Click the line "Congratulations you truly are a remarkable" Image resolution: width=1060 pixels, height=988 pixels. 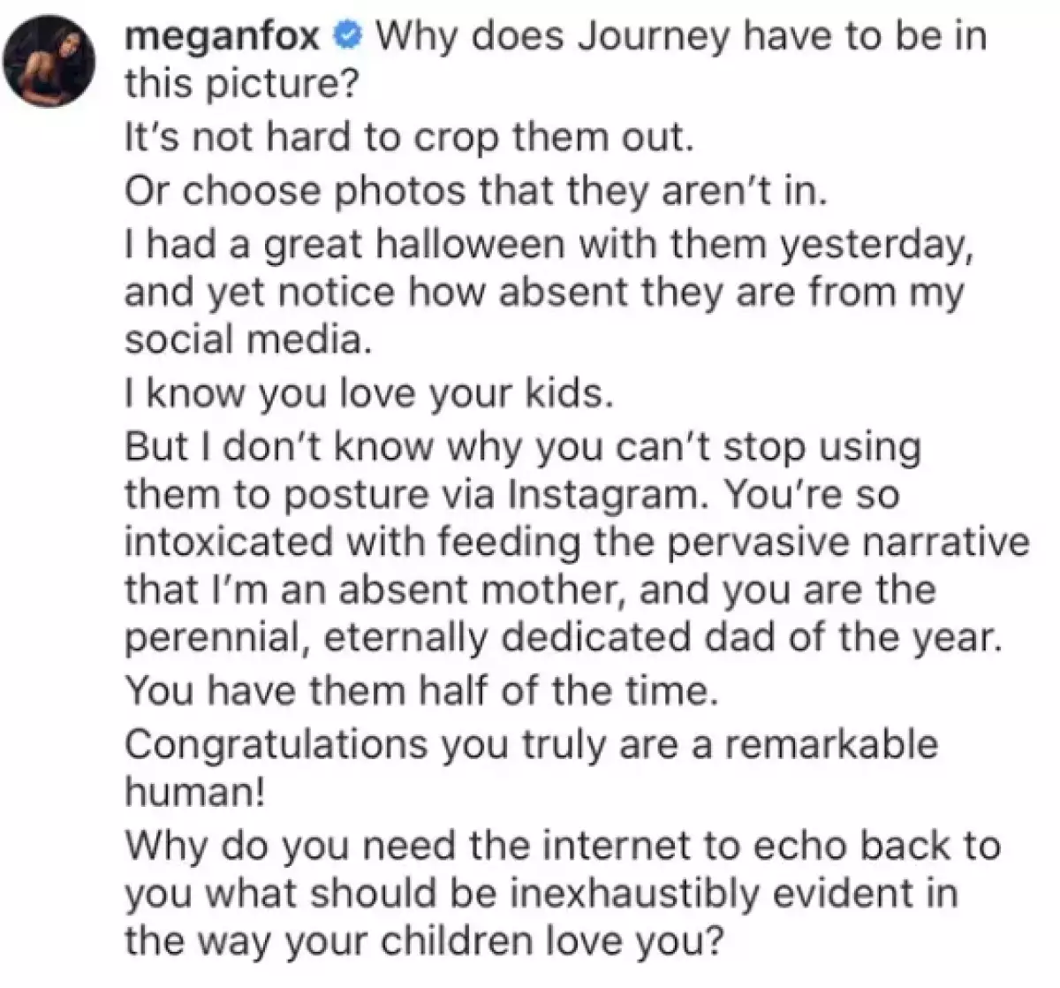[531, 743]
